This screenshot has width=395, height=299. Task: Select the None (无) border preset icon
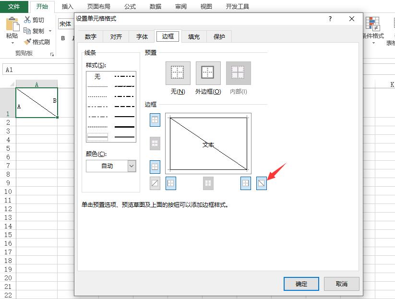click(178, 73)
